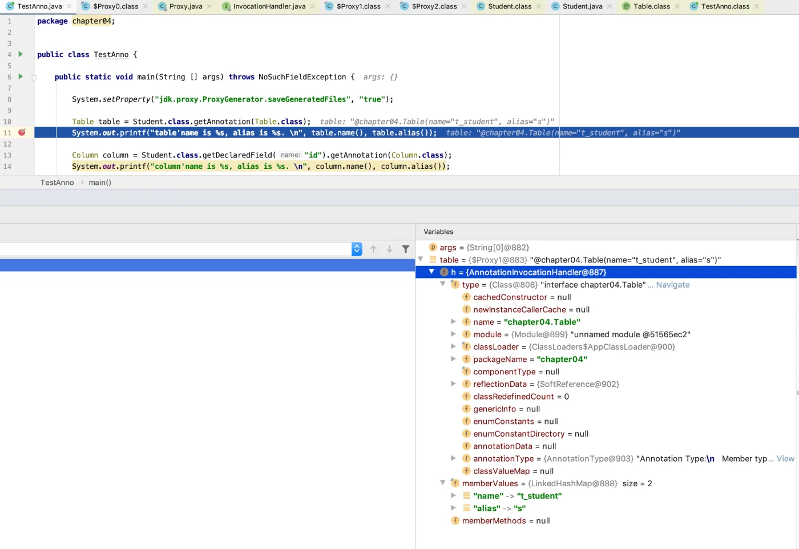Image resolution: width=799 pixels, height=549 pixels.
Task: Select the enumConstantDirectory field row
Action: tap(606, 434)
